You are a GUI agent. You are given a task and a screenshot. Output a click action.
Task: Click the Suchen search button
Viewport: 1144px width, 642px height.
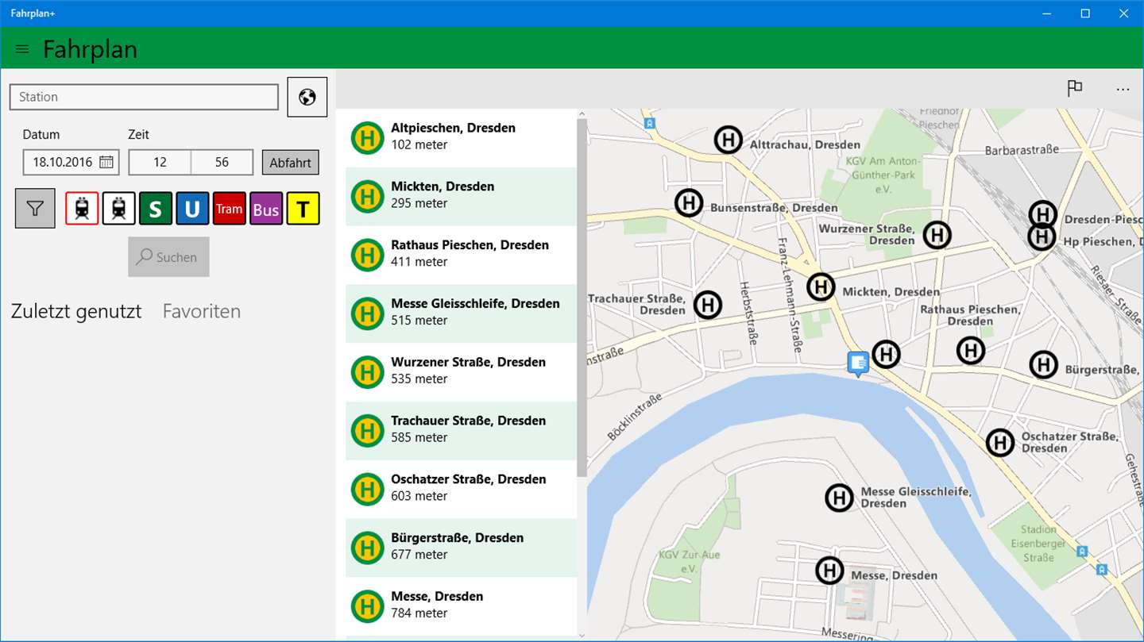168,257
